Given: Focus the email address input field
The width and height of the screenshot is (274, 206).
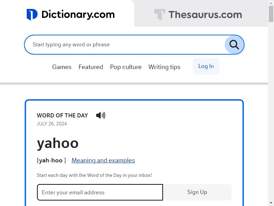Looking at the screenshot, I should tap(100, 192).
